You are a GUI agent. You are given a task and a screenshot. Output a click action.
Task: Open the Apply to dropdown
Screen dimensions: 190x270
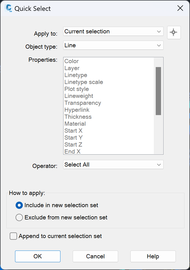(x=113, y=31)
